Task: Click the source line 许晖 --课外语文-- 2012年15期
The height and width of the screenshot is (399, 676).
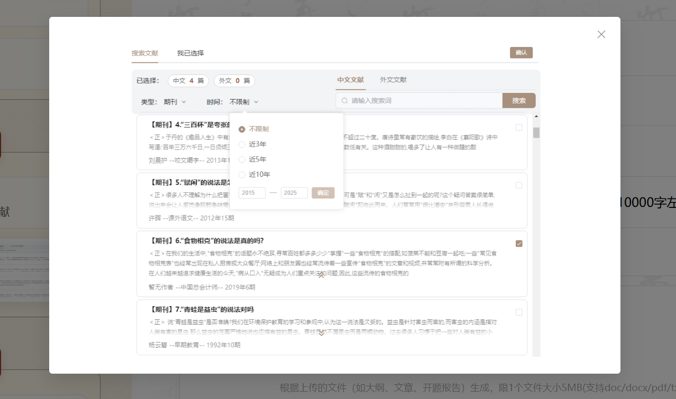Action: 191,218
